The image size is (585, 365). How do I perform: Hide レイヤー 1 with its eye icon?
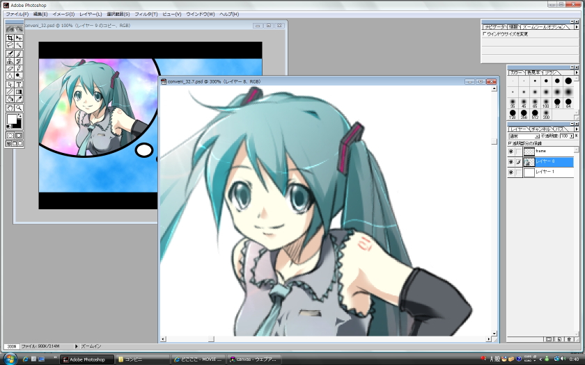(x=510, y=172)
